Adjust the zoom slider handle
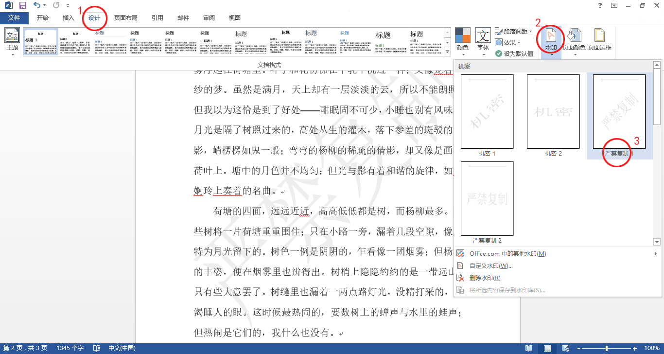The image size is (664, 354). [607, 348]
